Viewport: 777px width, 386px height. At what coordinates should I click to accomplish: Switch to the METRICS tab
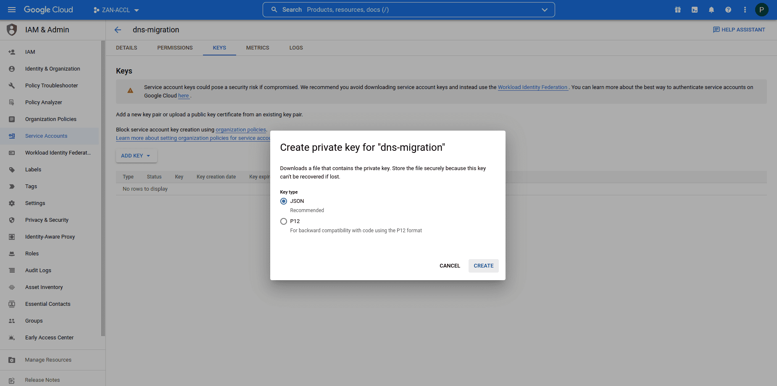[258, 48]
